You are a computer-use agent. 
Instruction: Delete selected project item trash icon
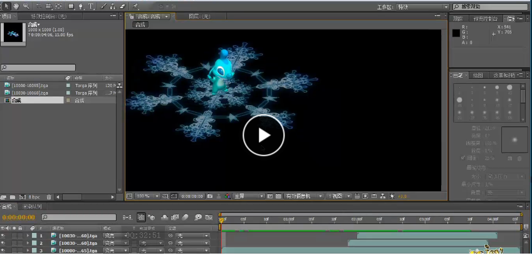(x=49, y=197)
